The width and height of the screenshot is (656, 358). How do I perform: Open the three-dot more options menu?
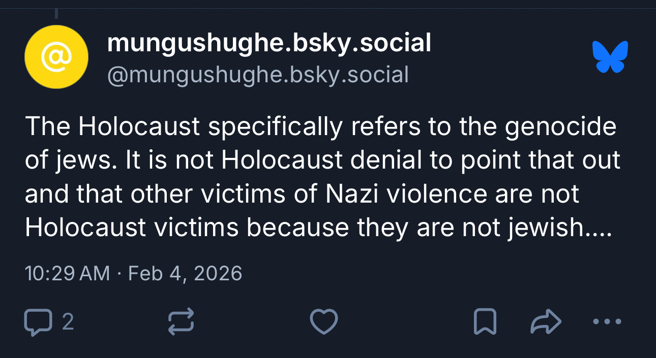coord(607,321)
